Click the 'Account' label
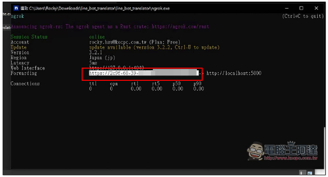This screenshot has width=328, height=177. tap(20, 42)
